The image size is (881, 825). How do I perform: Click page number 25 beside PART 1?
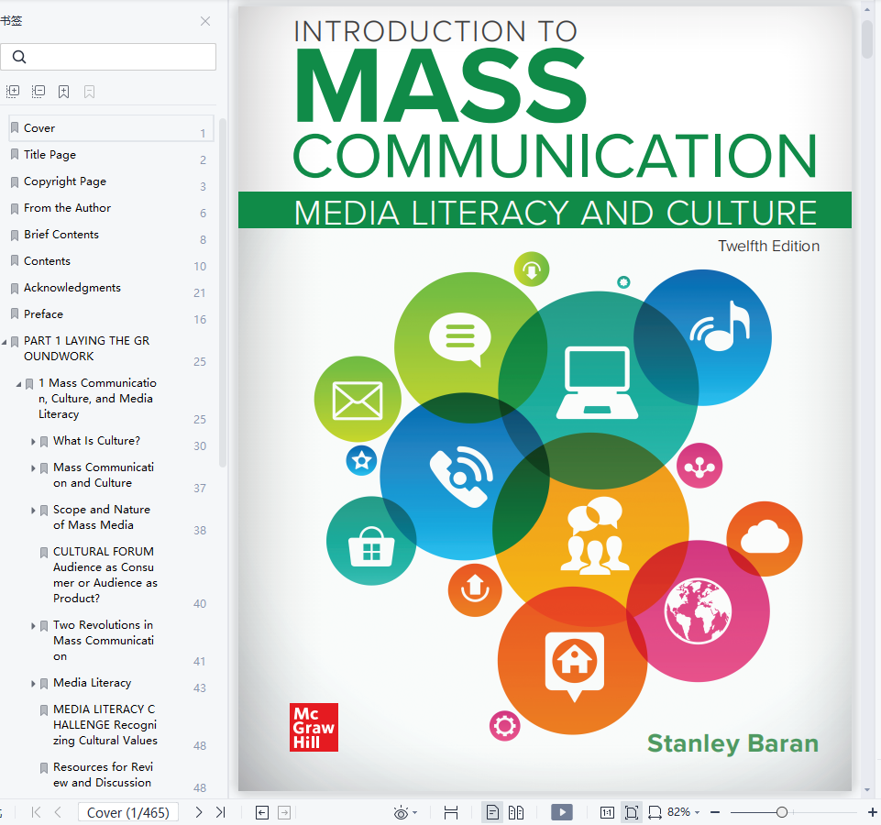pos(200,362)
